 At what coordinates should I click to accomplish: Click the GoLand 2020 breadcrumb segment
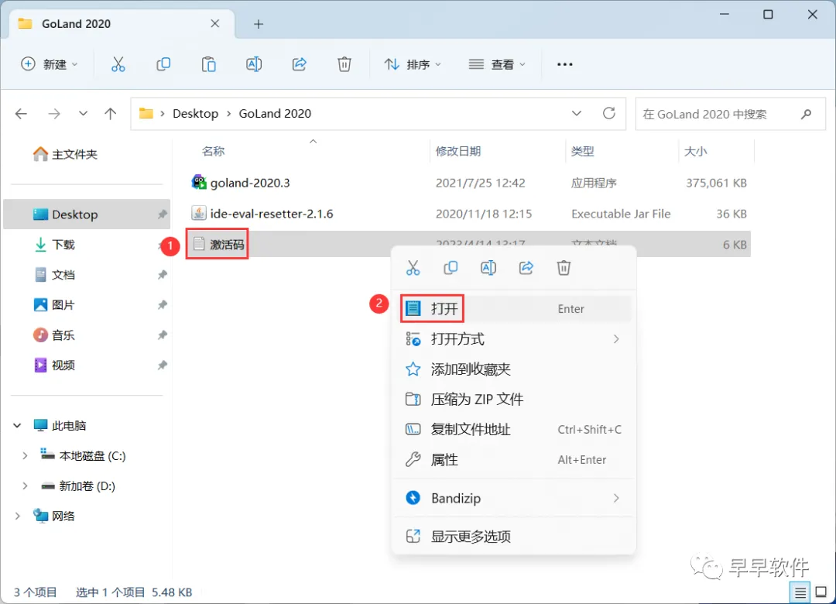[x=275, y=114]
